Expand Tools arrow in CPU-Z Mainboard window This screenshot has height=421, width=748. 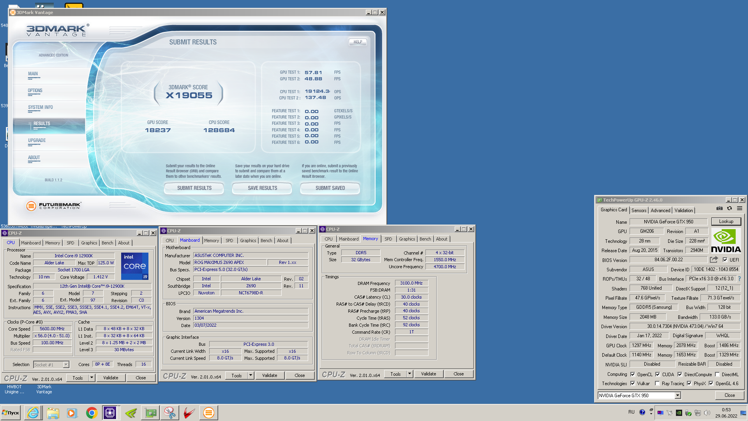251,376
